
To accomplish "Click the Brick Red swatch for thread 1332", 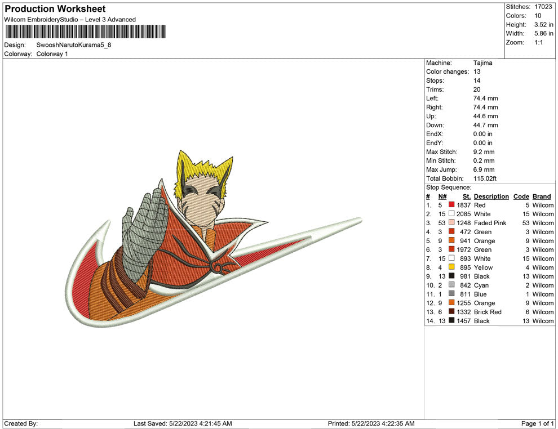I will 451,311.
